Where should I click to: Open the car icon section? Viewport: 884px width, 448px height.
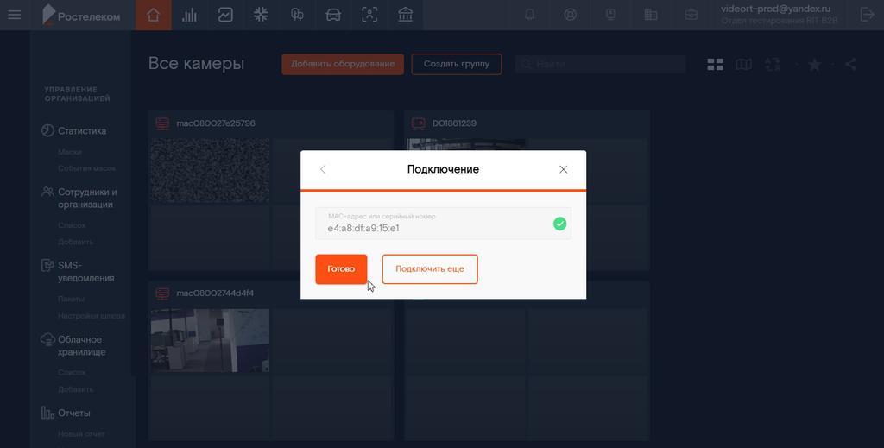333,16
